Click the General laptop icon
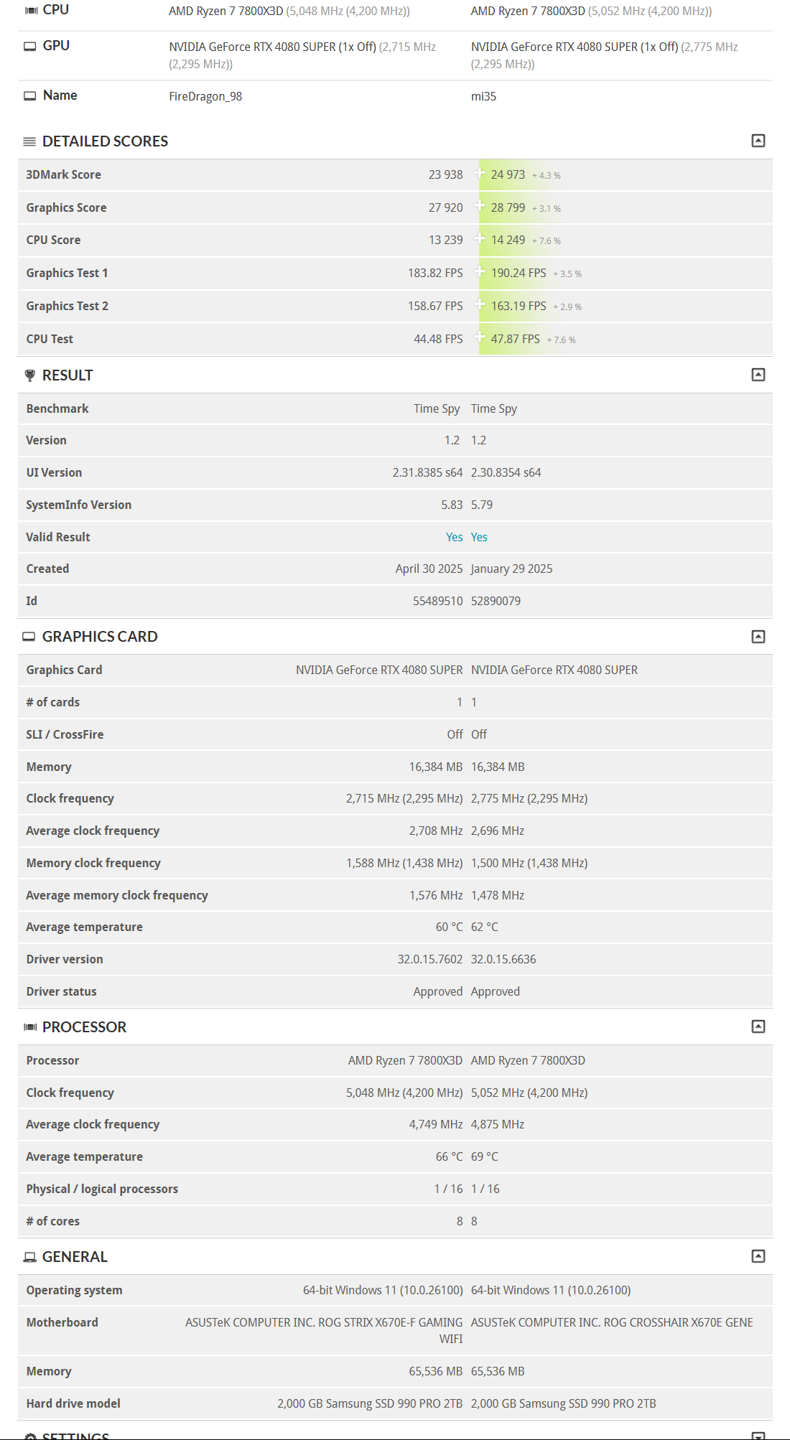 pos(29,1257)
